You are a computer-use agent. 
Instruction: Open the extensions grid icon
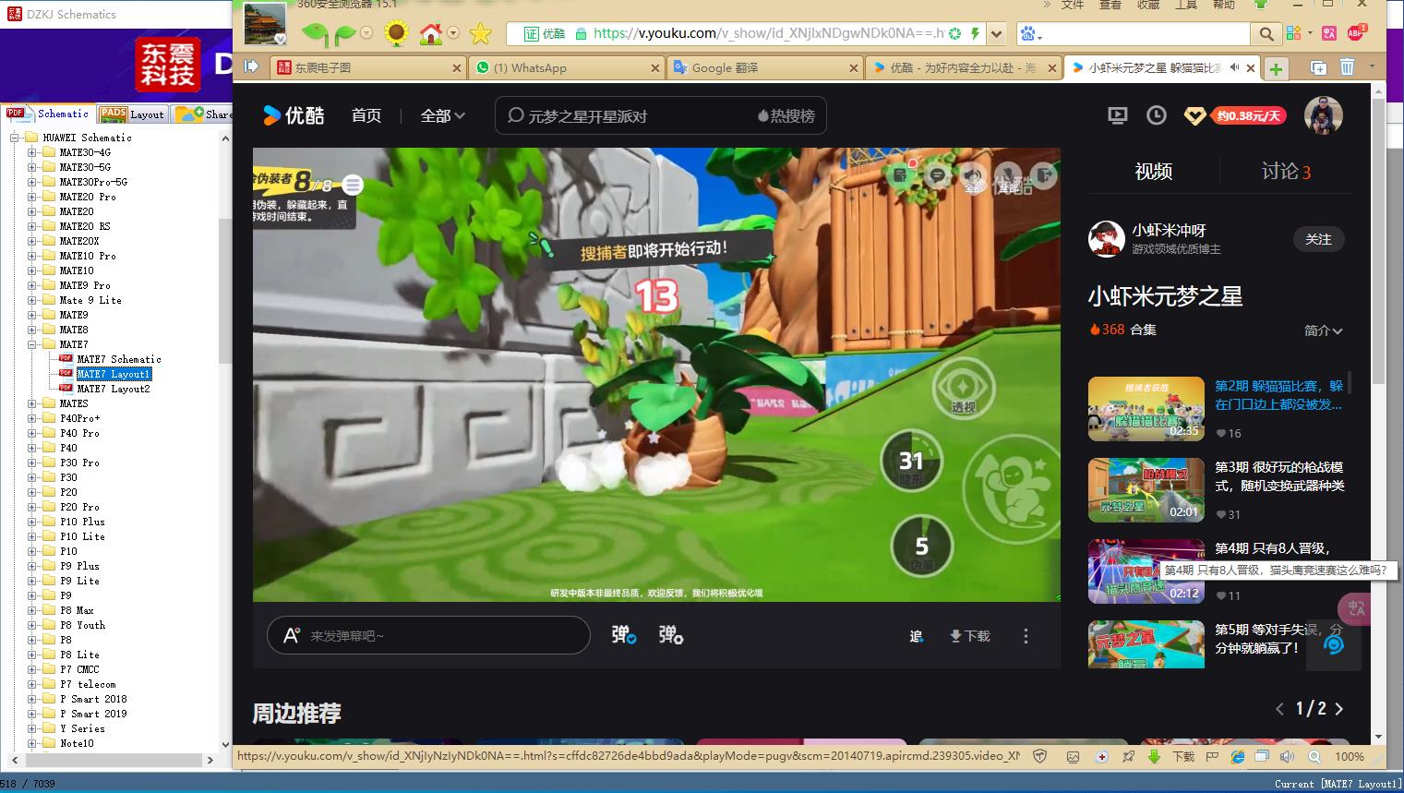[1293, 33]
